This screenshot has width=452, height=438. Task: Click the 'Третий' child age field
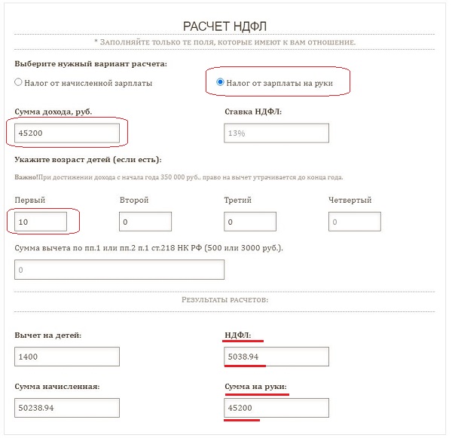click(x=250, y=222)
